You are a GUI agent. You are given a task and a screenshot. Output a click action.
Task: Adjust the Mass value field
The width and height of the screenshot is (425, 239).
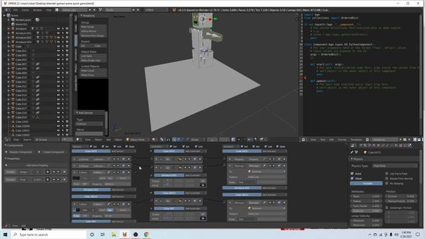click(367, 196)
